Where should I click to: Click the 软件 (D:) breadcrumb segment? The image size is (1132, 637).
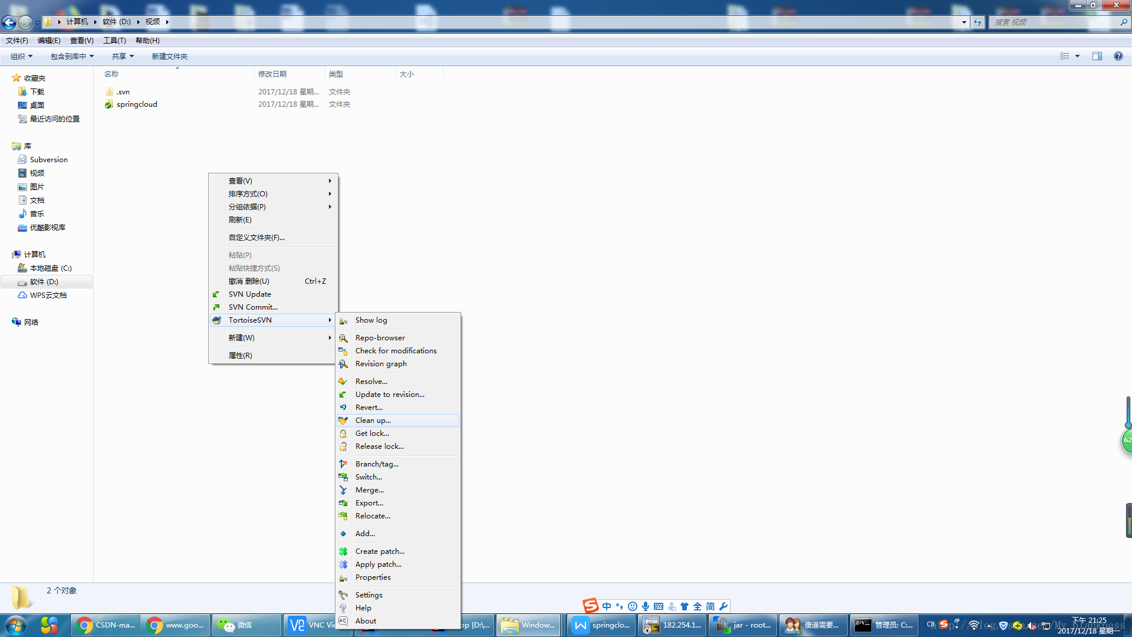[x=117, y=22]
